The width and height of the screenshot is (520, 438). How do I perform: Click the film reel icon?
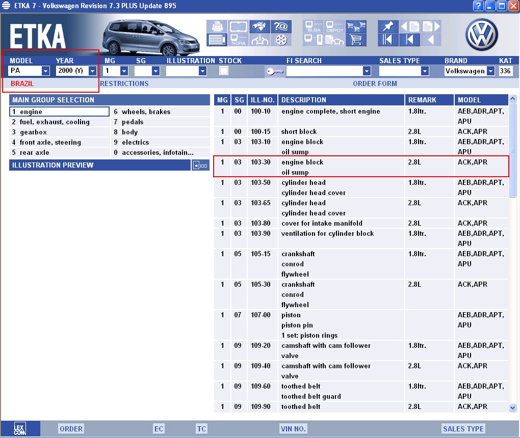282,39
